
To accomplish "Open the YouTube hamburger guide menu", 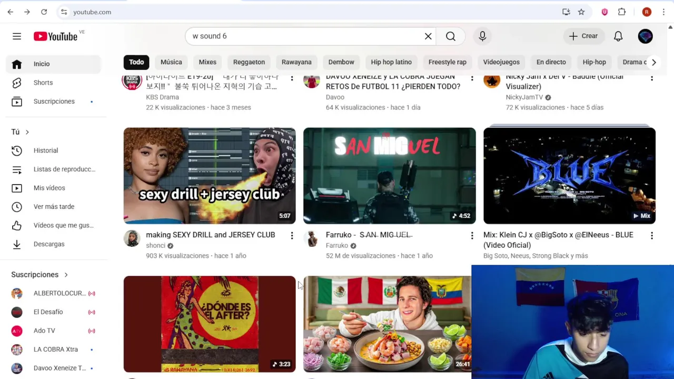I will point(17,36).
